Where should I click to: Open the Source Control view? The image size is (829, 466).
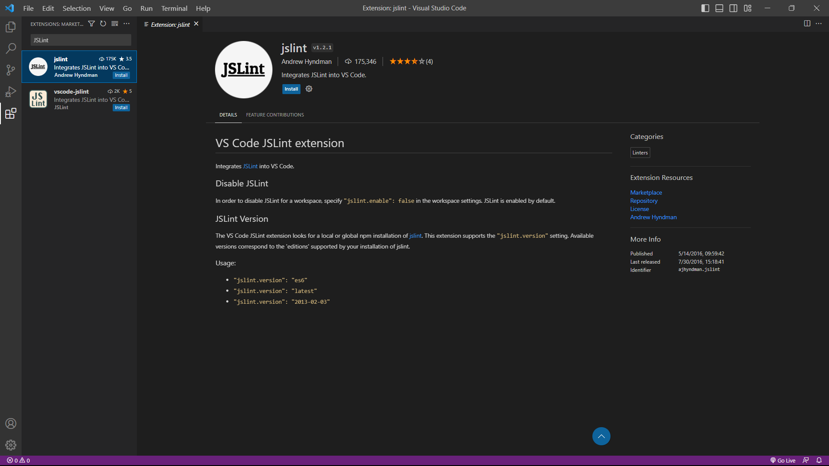point(11,70)
